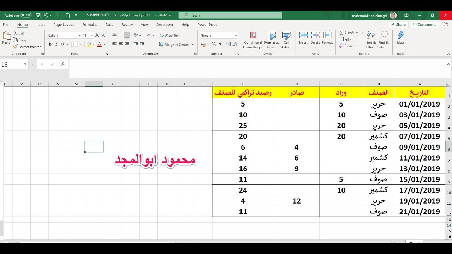The width and height of the screenshot is (452, 254).
Task: Click Middle Align icon
Action: [121, 35]
